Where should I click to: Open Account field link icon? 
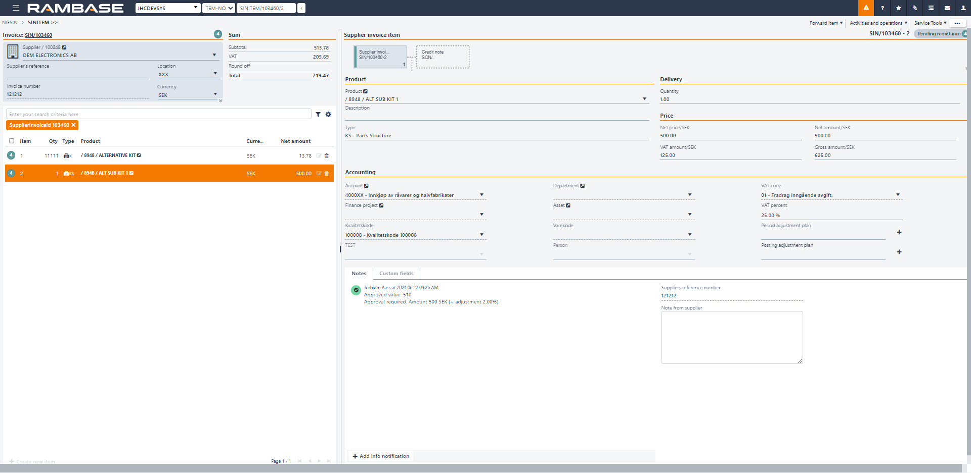pyautogui.click(x=366, y=186)
